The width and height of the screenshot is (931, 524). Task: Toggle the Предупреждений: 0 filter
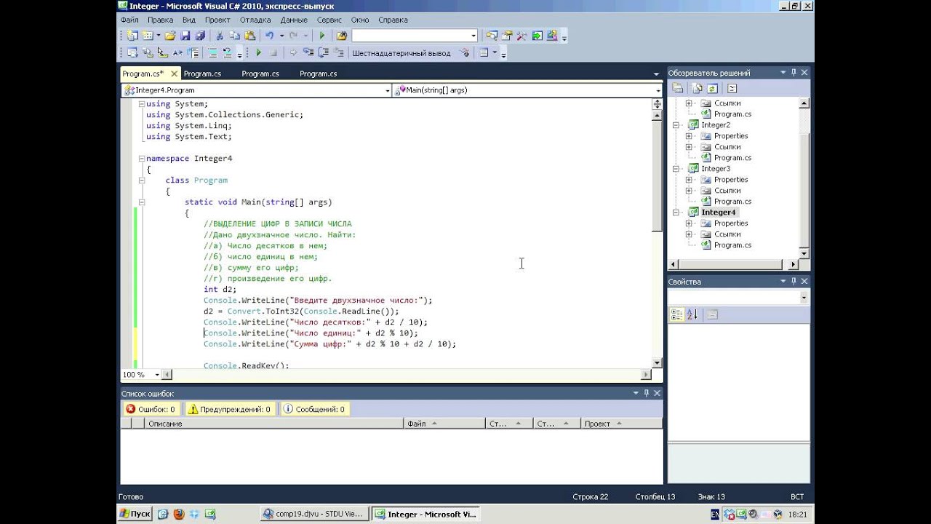pyautogui.click(x=229, y=409)
